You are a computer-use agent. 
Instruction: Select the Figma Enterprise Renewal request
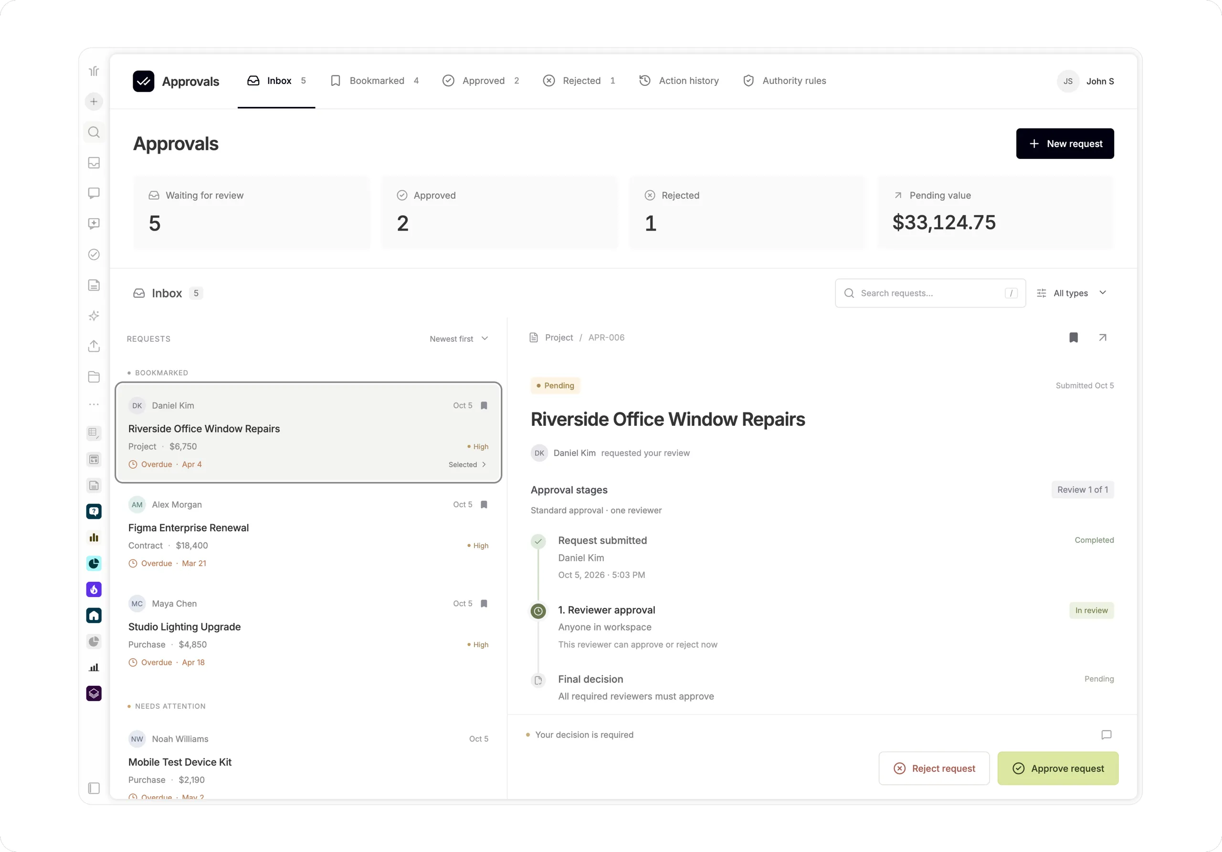308,534
